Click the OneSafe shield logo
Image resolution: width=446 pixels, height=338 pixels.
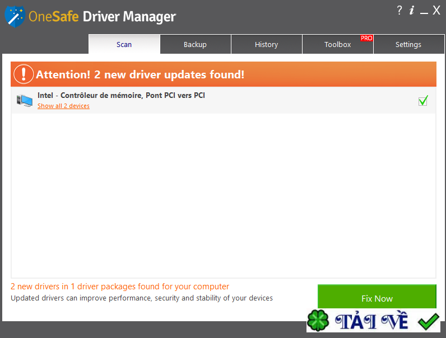pos(15,16)
